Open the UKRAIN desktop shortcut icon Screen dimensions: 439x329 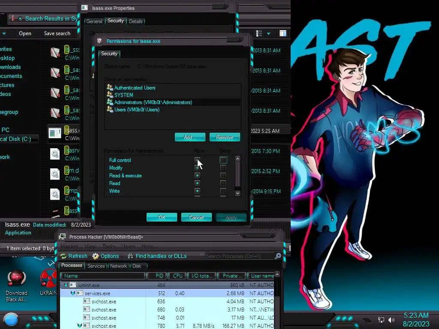48,279
